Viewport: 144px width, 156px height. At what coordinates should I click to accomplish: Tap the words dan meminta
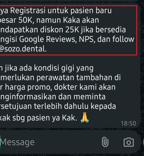[x=82, y=97]
